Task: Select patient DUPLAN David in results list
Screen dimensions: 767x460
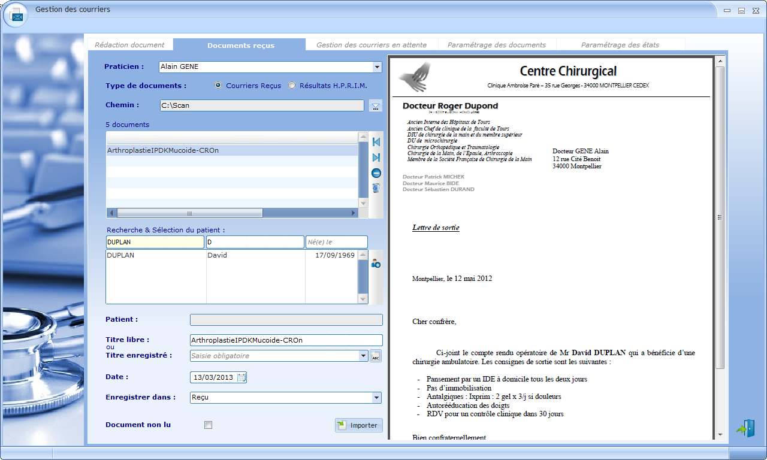Action: pos(231,256)
